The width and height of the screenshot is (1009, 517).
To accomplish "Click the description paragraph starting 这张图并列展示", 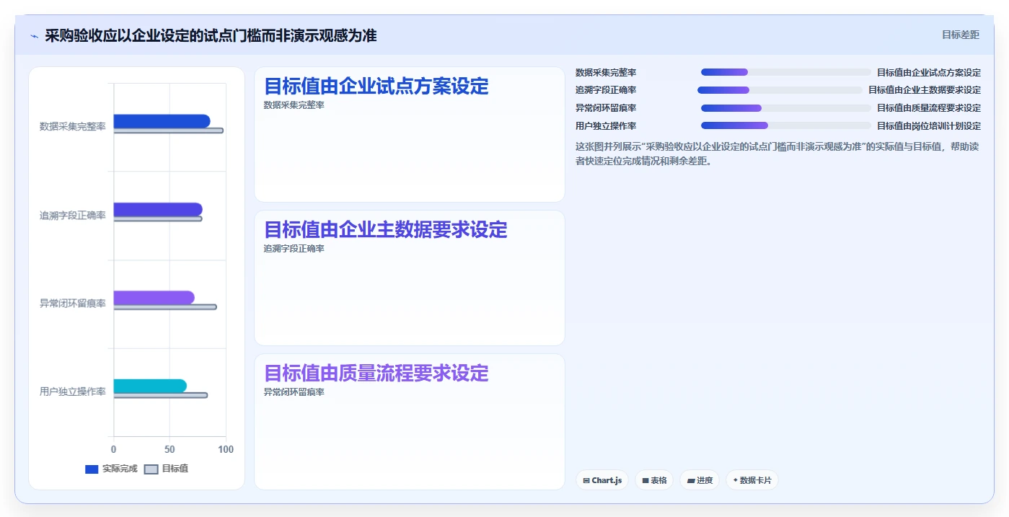I will click(x=777, y=154).
